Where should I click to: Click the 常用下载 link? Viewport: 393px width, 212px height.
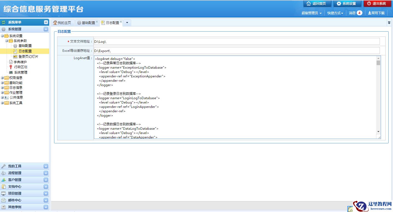pyautogui.click(x=376, y=13)
